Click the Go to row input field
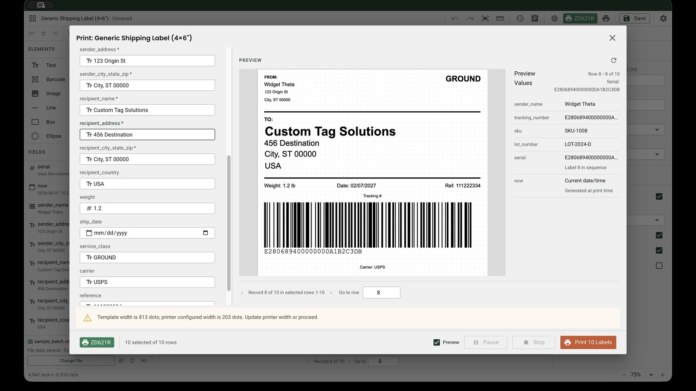The height and width of the screenshot is (391, 696). [381, 292]
